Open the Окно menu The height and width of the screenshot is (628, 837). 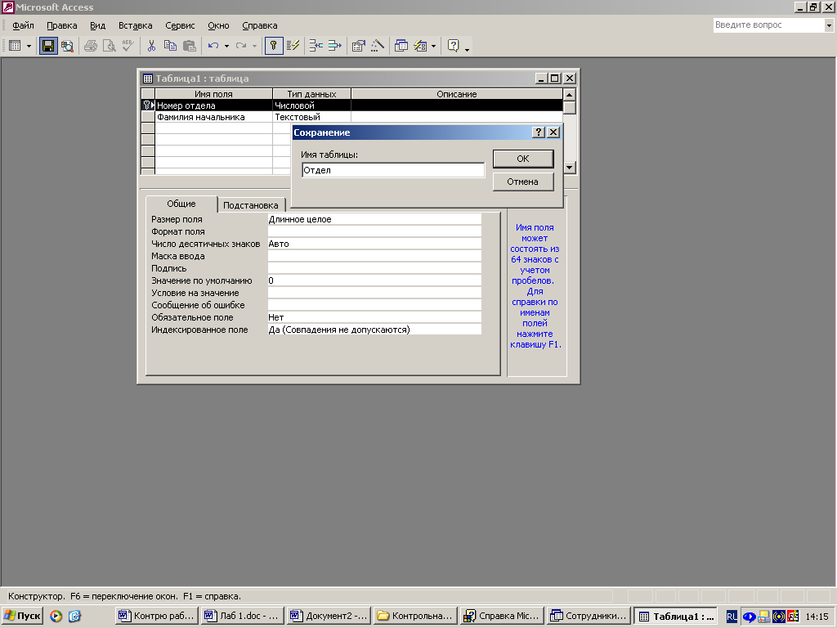coord(218,25)
